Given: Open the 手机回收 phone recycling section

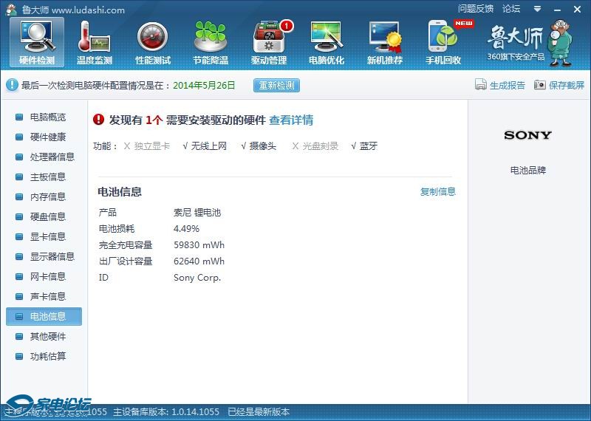Looking at the screenshot, I should pyautogui.click(x=444, y=42).
